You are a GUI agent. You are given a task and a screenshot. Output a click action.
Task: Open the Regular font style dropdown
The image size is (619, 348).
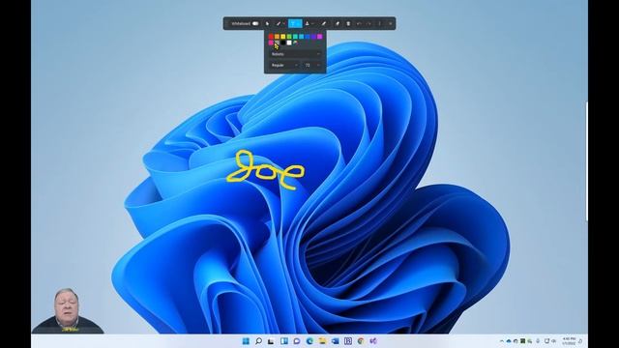pos(284,65)
